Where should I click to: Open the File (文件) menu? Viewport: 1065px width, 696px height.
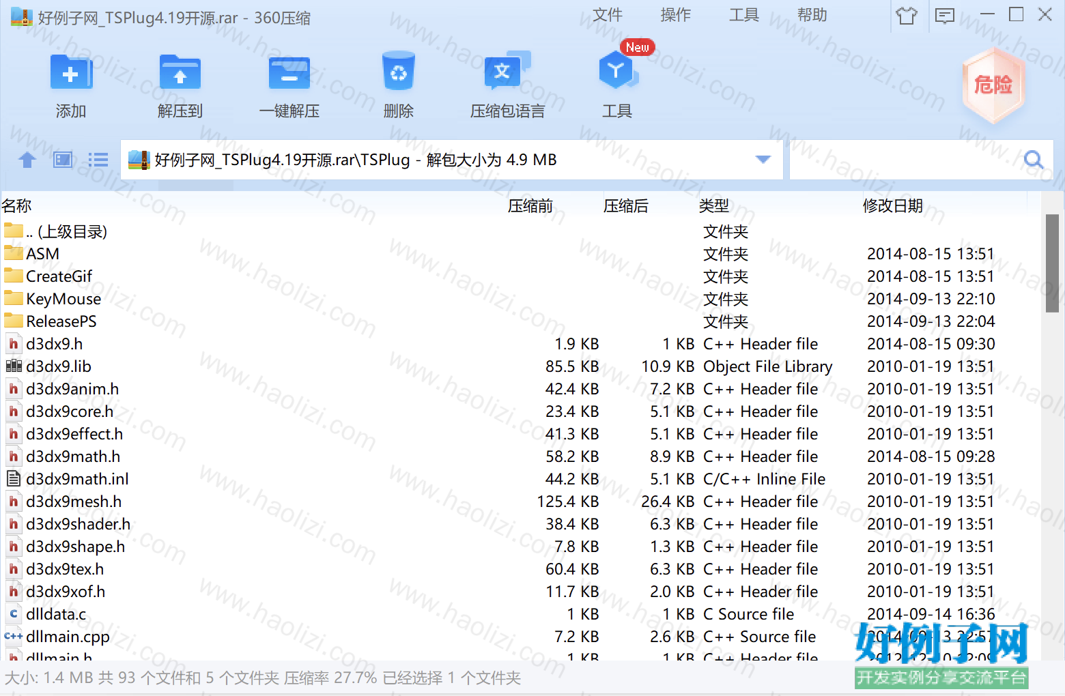coord(608,15)
